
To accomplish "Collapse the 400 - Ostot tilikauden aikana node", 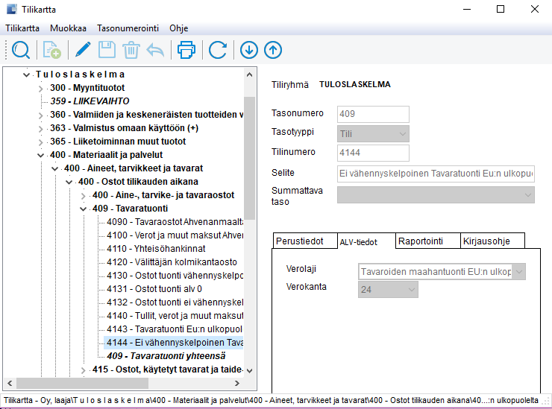I will point(69,183).
